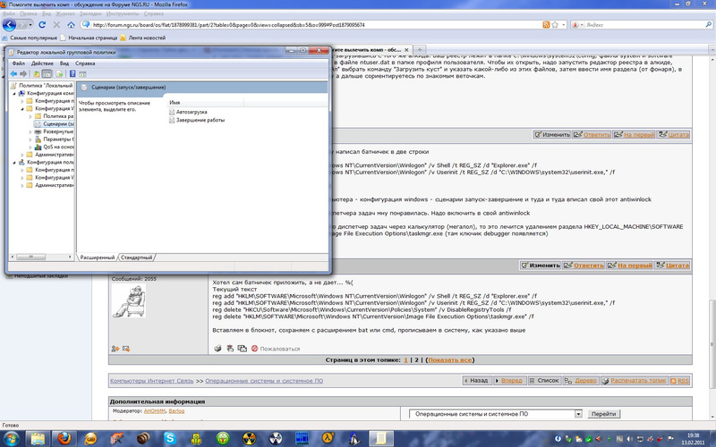716x447 pixels.
Task: Close the forum tab with its X
Action: click(x=406, y=50)
